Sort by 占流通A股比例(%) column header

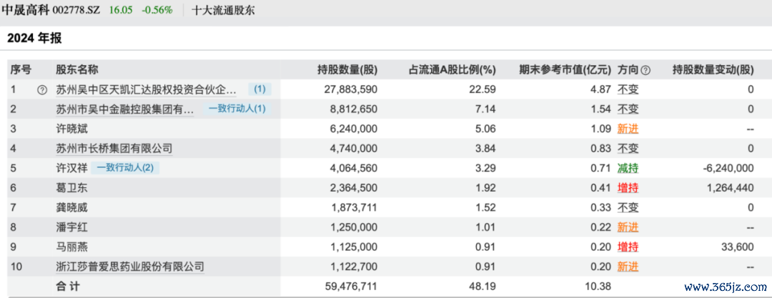(452, 70)
